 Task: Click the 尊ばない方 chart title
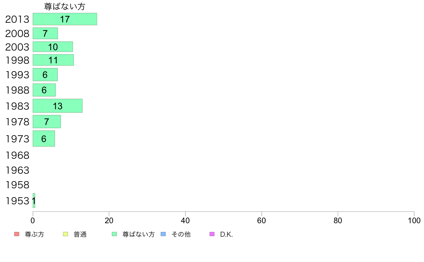coord(65,6)
